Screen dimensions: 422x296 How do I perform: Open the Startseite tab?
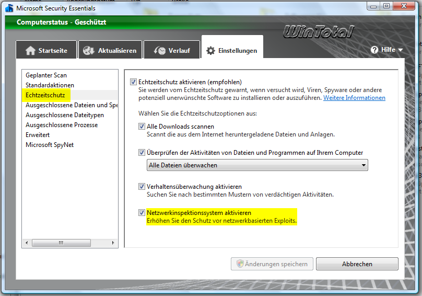coord(46,50)
